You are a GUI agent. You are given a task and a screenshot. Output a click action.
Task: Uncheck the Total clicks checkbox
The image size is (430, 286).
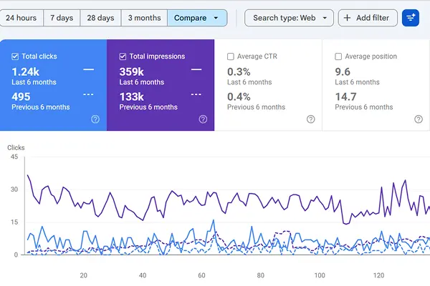15,56
